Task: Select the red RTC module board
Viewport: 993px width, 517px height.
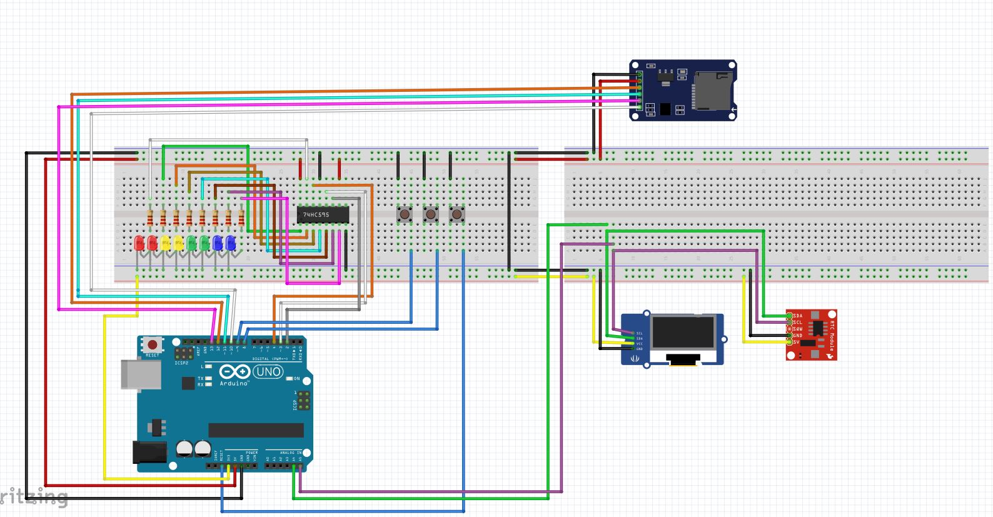Action: [811, 335]
